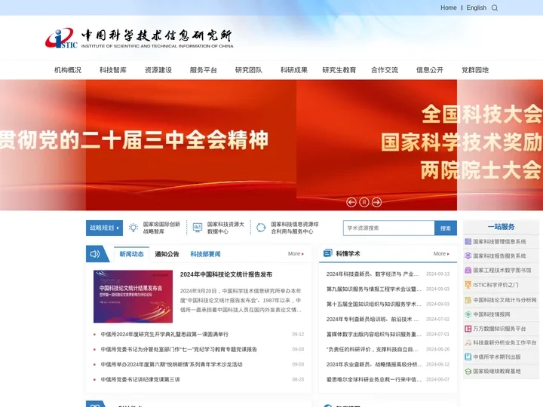Pause the banner slideshow
Screen dimensions: 543x407
click(364, 202)
